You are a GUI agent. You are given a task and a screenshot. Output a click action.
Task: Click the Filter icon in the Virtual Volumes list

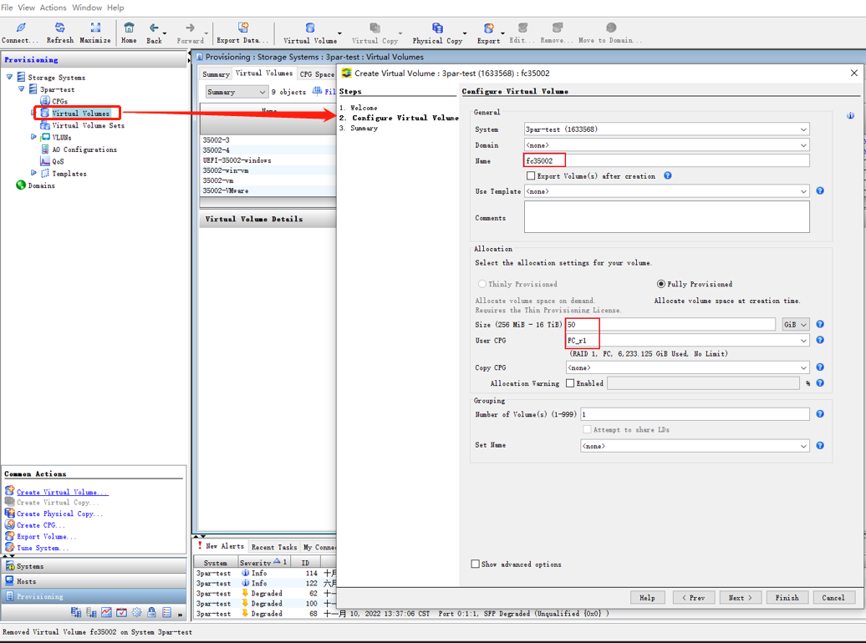pyautogui.click(x=317, y=91)
